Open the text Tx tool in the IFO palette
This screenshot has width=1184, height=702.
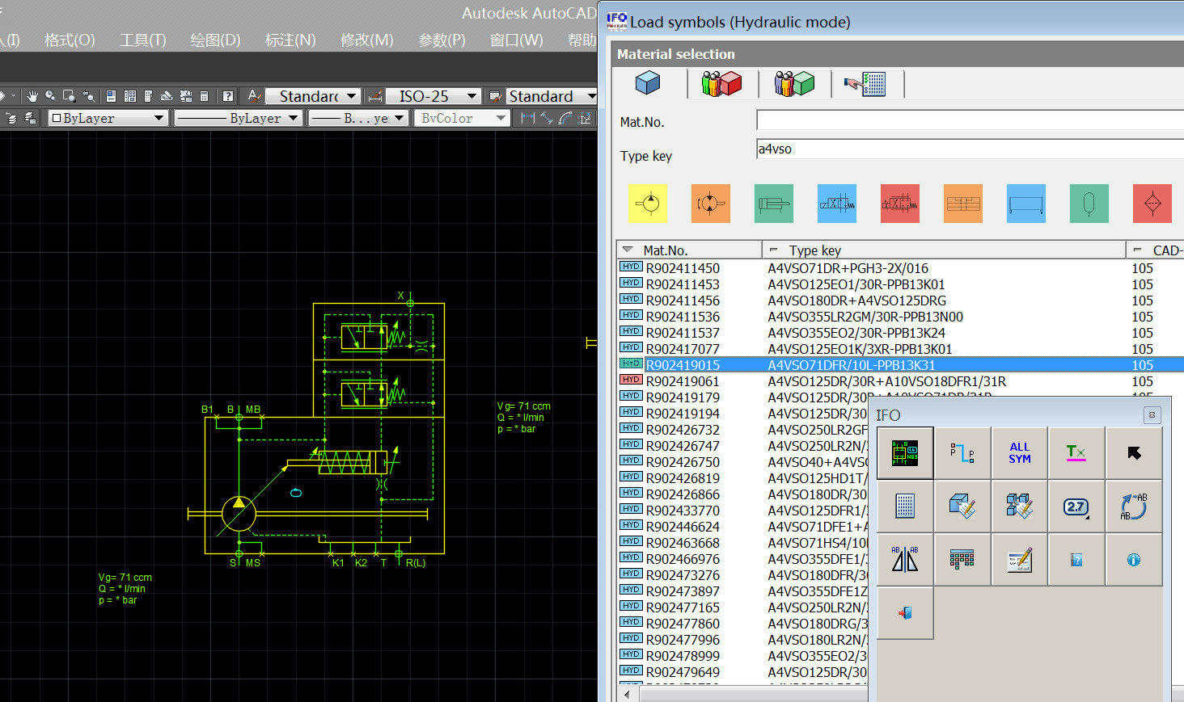1076,453
